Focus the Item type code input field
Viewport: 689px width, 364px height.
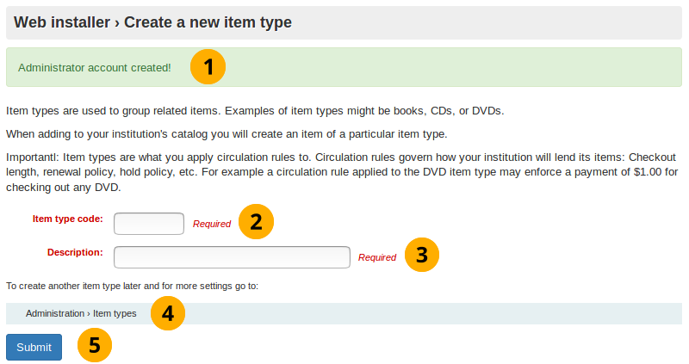point(149,224)
